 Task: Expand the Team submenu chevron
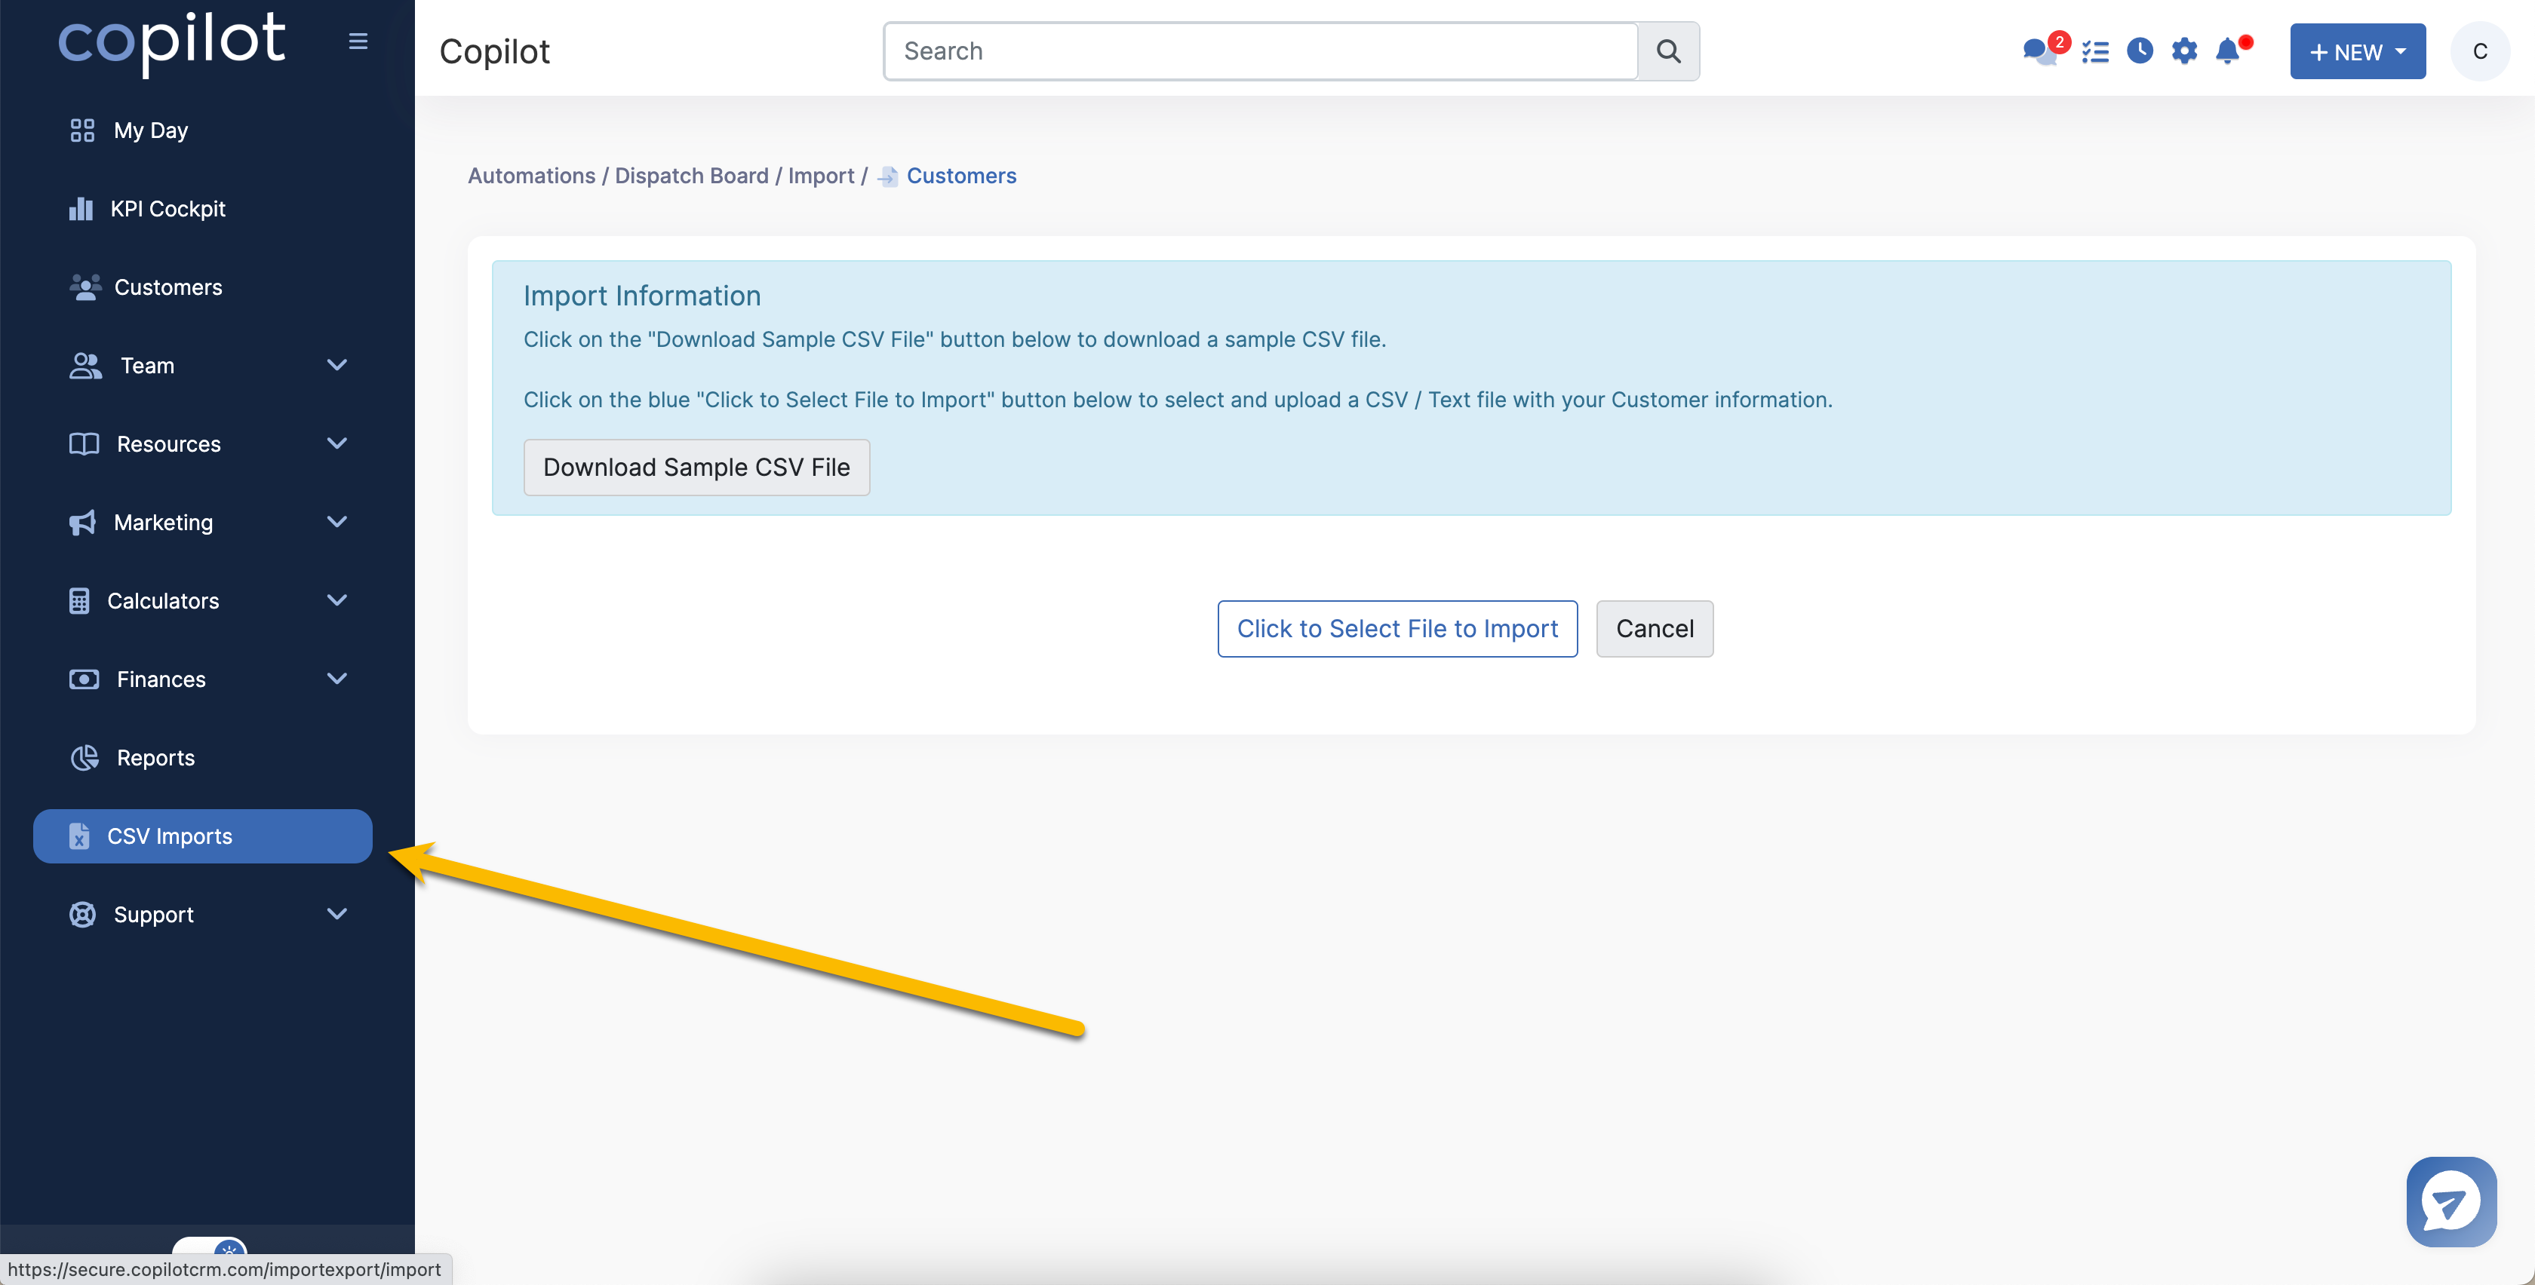(x=336, y=365)
